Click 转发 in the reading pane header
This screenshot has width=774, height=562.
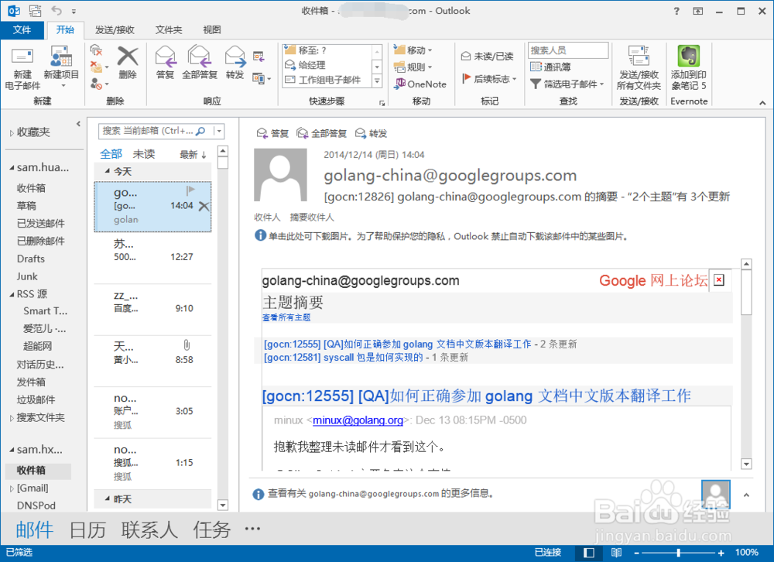point(372,133)
